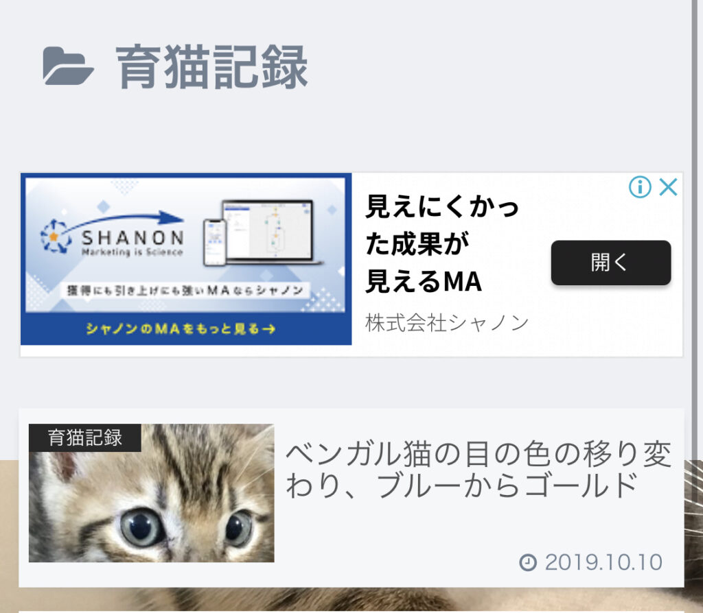The height and width of the screenshot is (613, 703).
Task: Click the smartphone mockup in the ad
Action: [x=215, y=243]
